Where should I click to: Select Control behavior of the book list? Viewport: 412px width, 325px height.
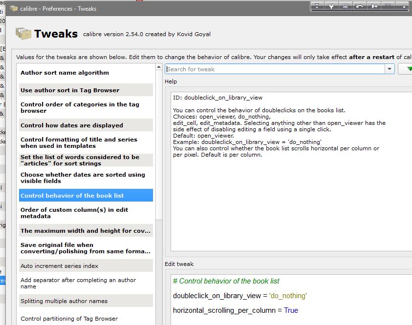point(86,195)
